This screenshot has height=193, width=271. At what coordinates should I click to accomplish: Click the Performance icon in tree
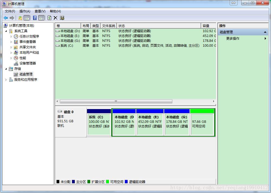(x=16, y=58)
